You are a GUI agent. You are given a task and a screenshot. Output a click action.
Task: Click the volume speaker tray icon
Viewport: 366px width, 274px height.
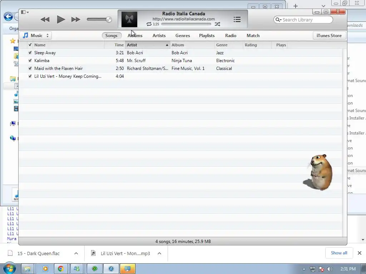point(330,269)
